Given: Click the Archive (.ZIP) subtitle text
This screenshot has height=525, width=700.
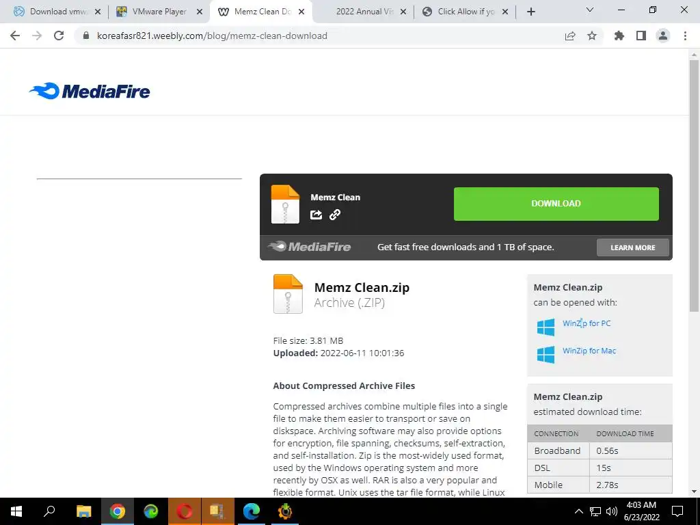Looking at the screenshot, I should 349,303.
